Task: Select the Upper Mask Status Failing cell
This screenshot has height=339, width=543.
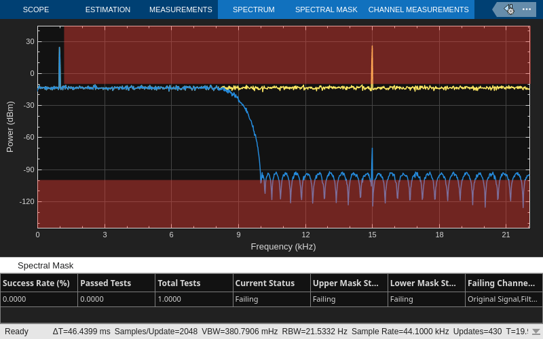Action: tap(349, 299)
